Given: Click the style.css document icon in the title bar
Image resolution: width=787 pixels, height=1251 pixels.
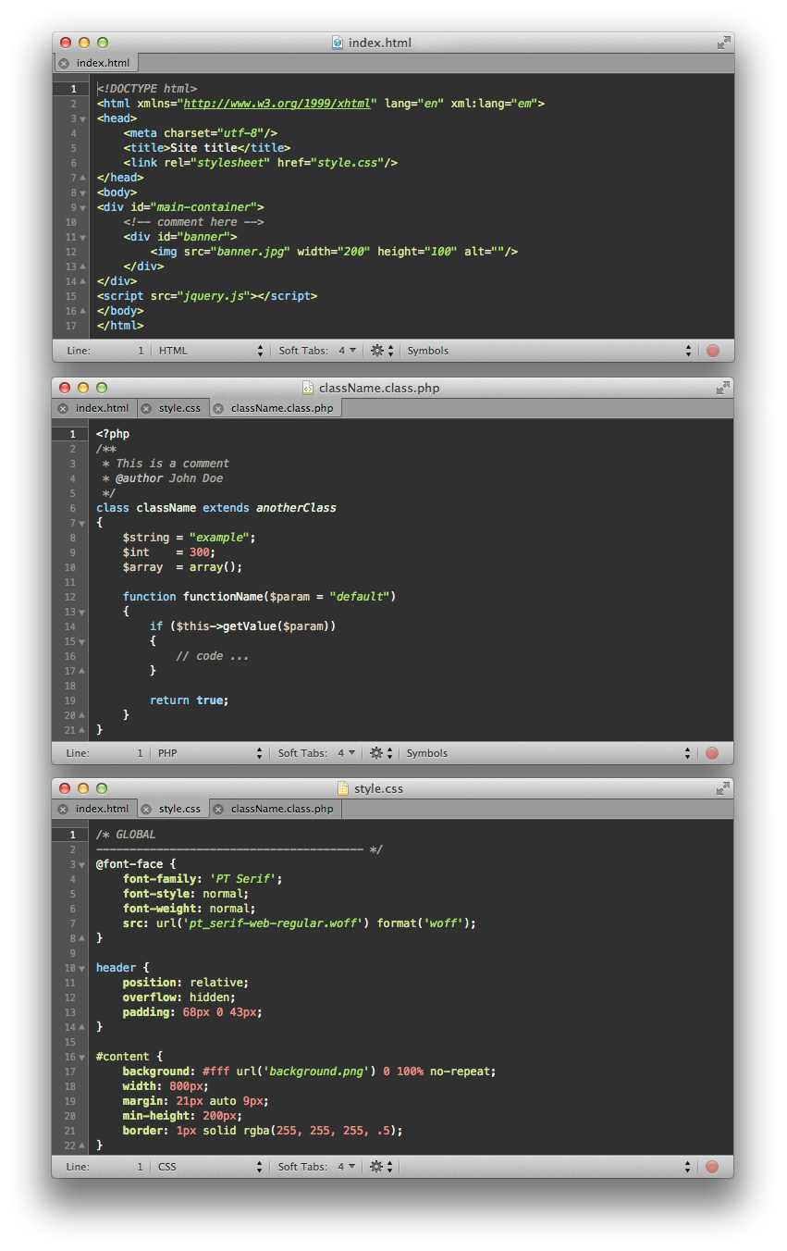Looking at the screenshot, I should [x=343, y=788].
